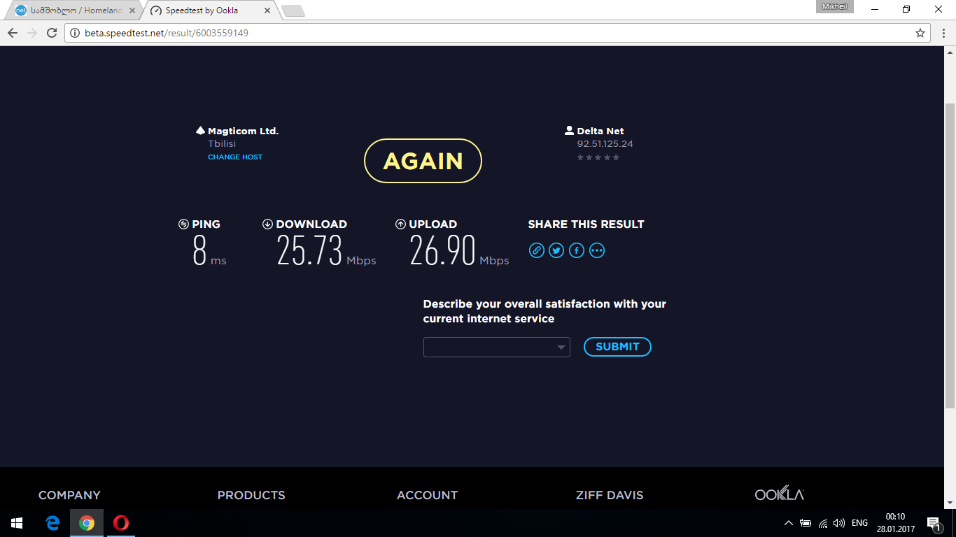
Task: Click the PRODUCTS footer heading
Action: 251,495
